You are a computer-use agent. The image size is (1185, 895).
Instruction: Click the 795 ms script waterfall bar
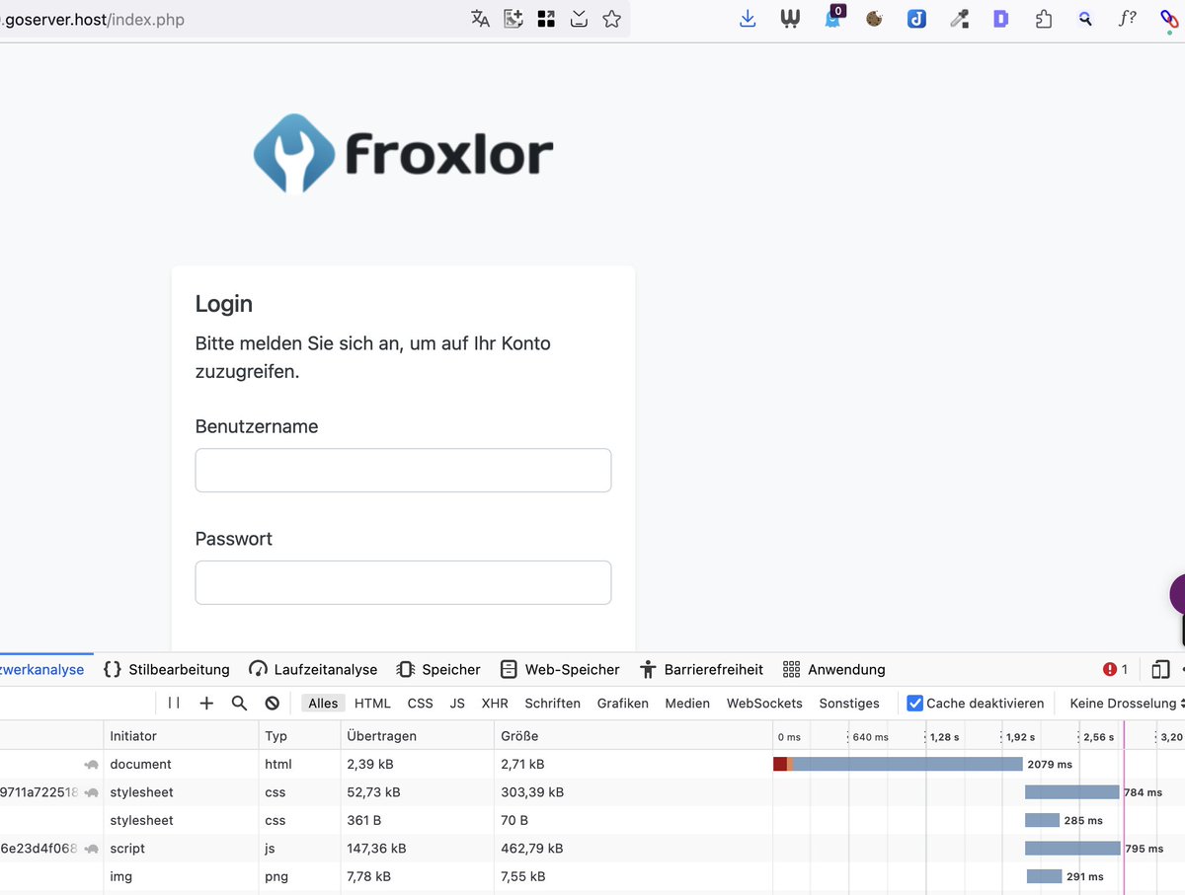point(1073,848)
